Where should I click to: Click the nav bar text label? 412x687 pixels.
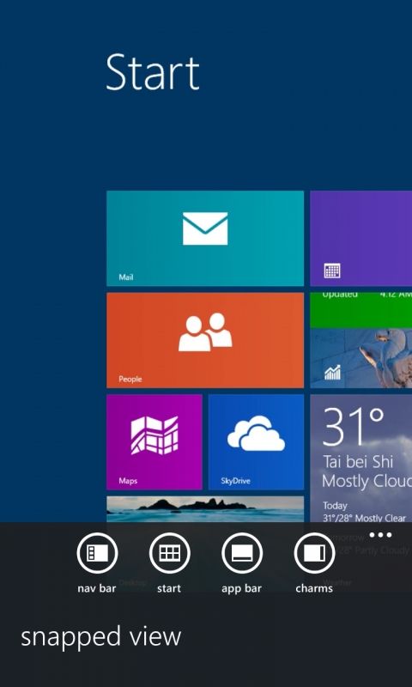coord(97,588)
